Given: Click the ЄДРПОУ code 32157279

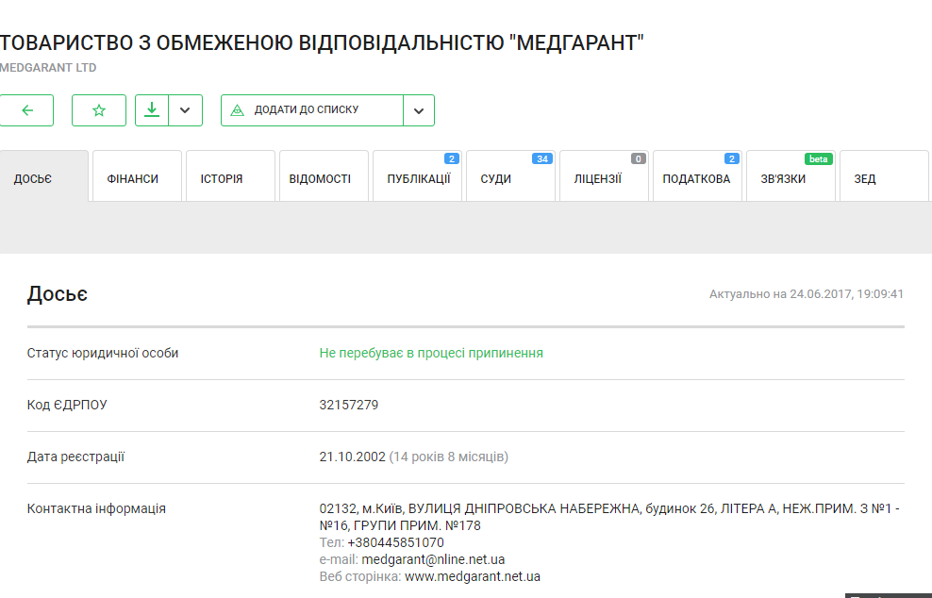Looking at the screenshot, I should click(349, 406).
